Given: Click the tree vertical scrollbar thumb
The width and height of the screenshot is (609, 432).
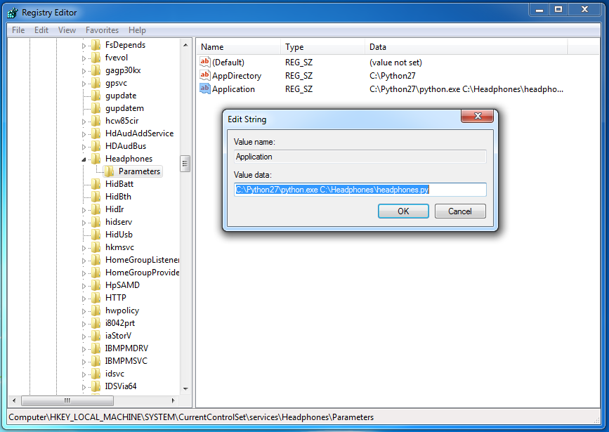Looking at the screenshot, I should 185,163.
